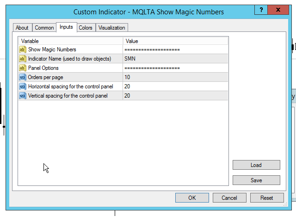Image resolution: width=296 pixels, height=222 pixels.
Task: Click the integer icon beside Horizontal spacing
Action: 23,86
